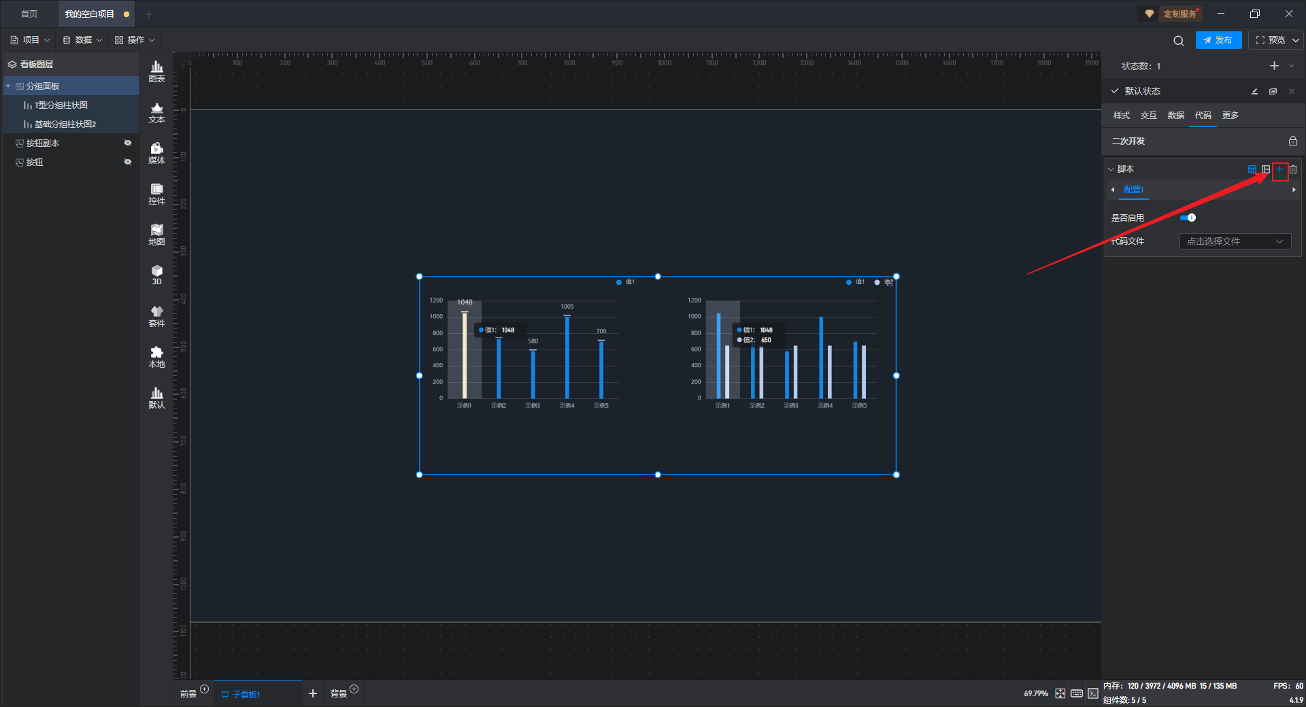The image size is (1306, 707).
Task: Open the console terminal icon in status bar
Action: (1092, 693)
